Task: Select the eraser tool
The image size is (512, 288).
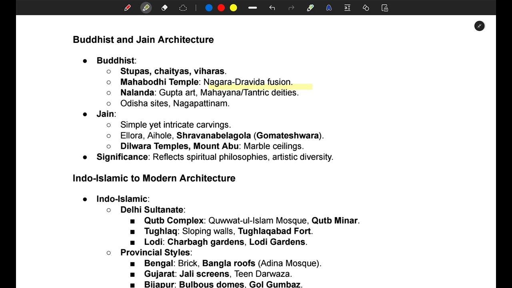Action: tap(164, 8)
